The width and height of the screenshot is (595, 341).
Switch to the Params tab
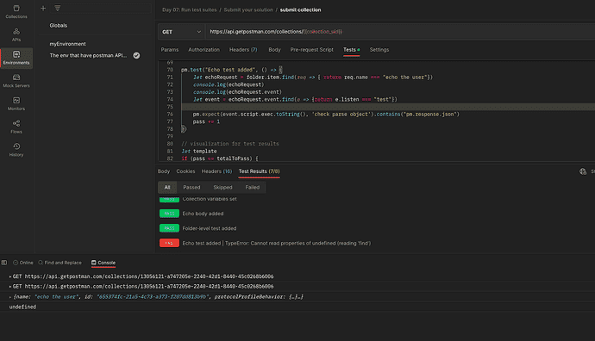[170, 50]
